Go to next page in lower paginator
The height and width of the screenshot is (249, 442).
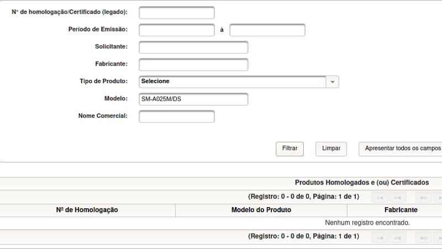[423, 238]
